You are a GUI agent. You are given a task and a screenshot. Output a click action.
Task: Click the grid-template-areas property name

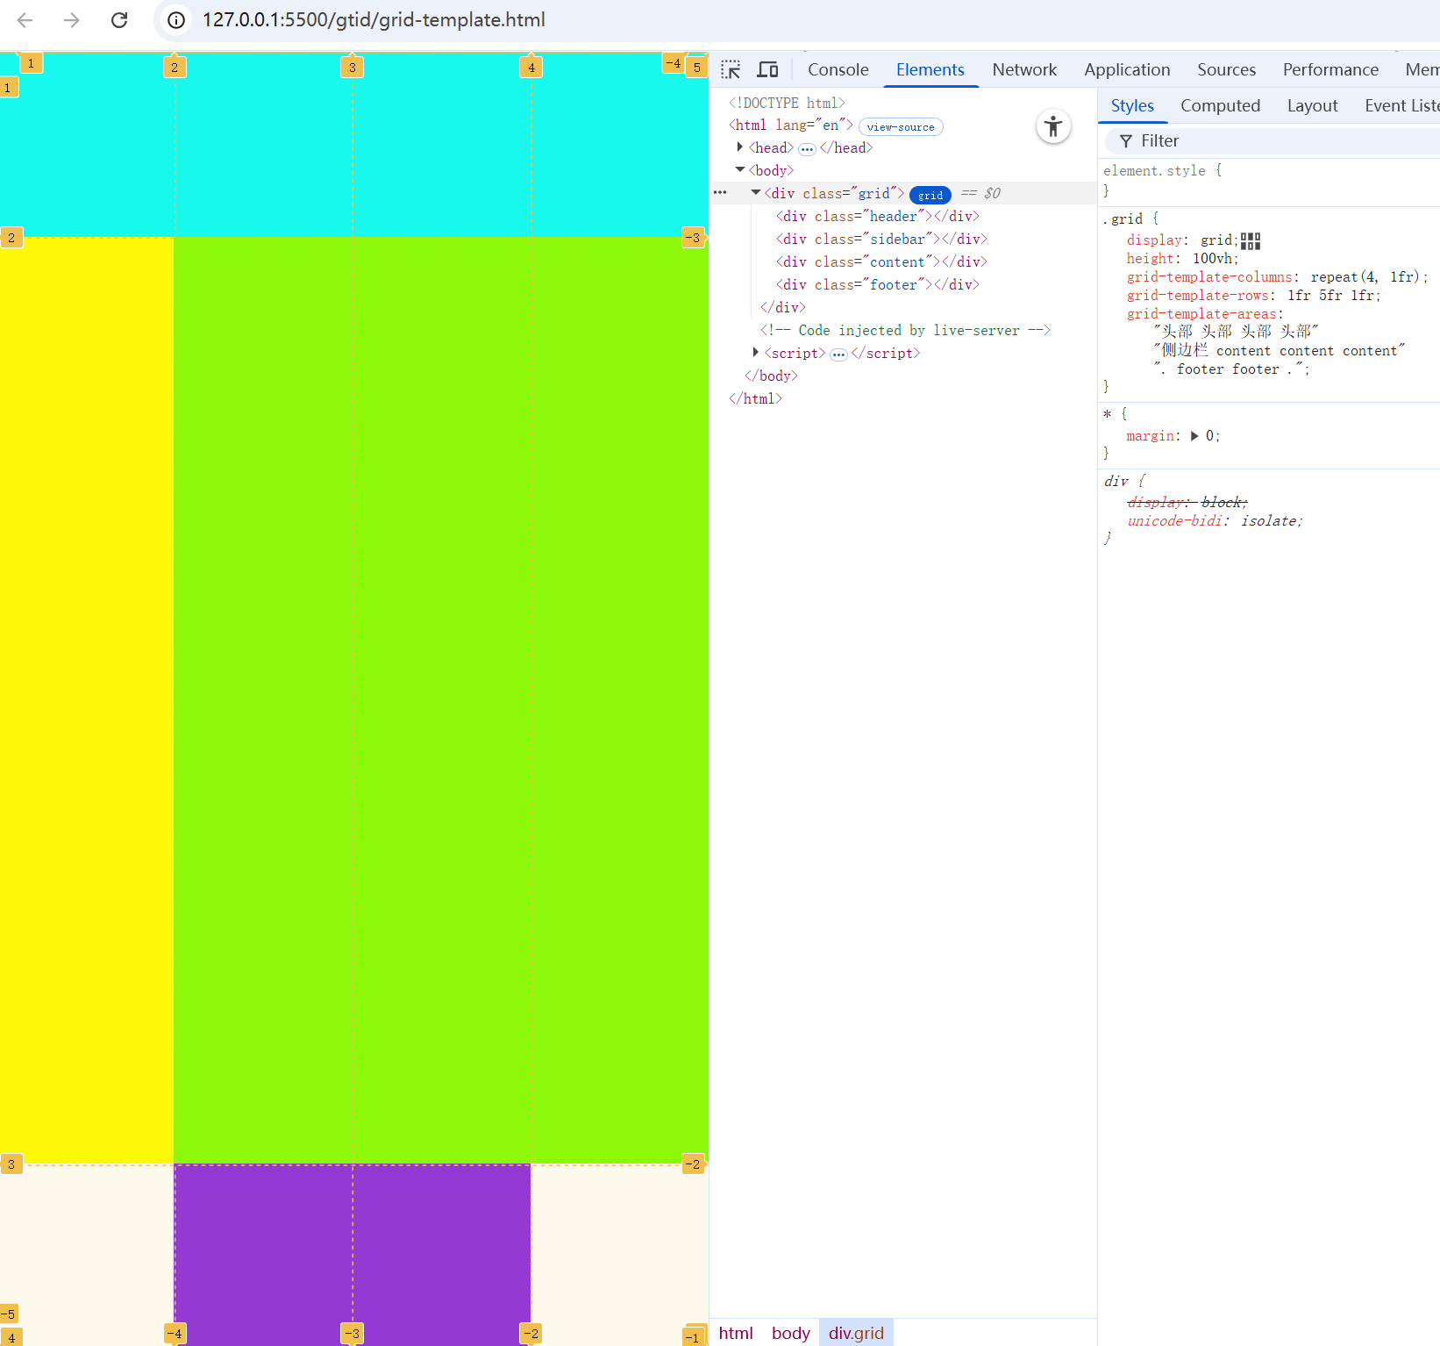[x=1201, y=314]
